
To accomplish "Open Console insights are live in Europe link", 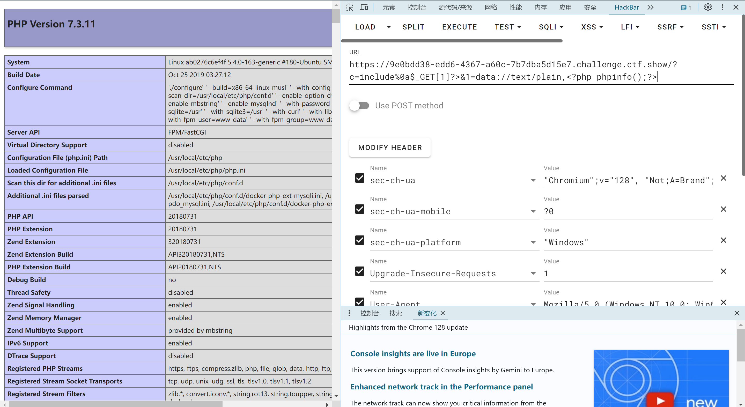I will [413, 353].
